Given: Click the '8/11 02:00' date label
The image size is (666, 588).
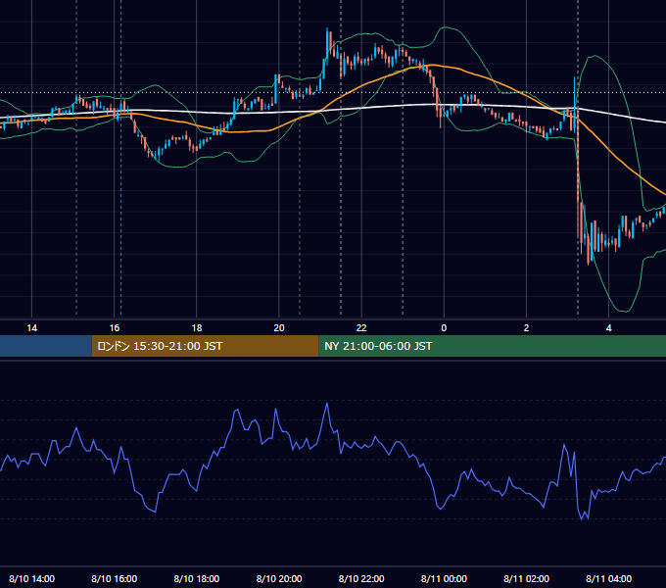Looking at the screenshot, I should (x=526, y=578).
